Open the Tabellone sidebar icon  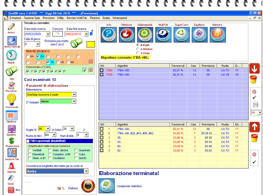click(11, 116)
